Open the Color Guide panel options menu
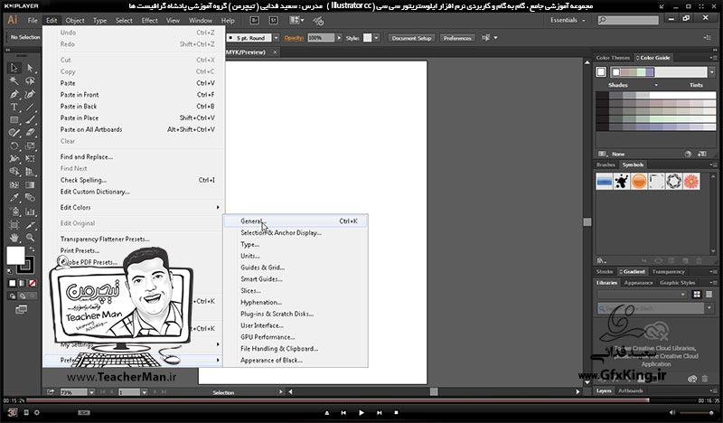 pyautogui.click(x=713, y=58)
